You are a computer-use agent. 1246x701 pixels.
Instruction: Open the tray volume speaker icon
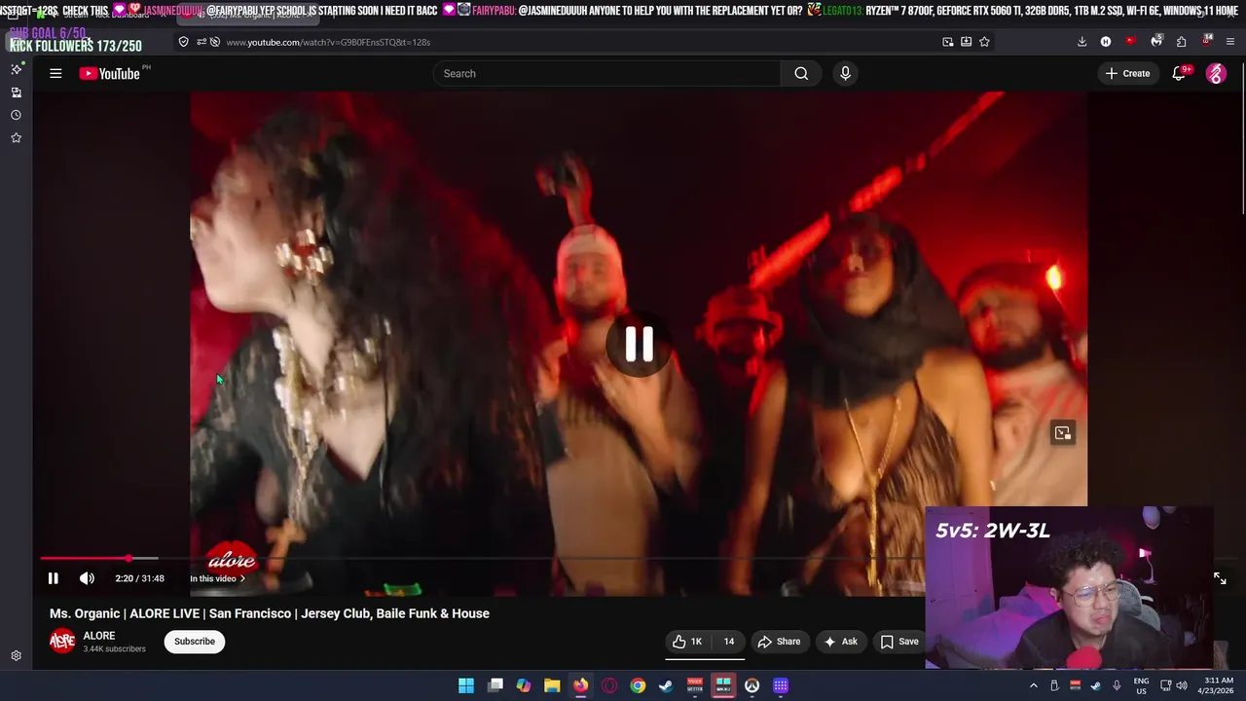click(x=1182, y=685)
